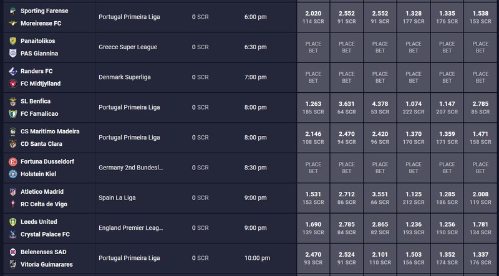
Task: Click the FC Midtjylland red logo icon
Action: tap(12, 83)
